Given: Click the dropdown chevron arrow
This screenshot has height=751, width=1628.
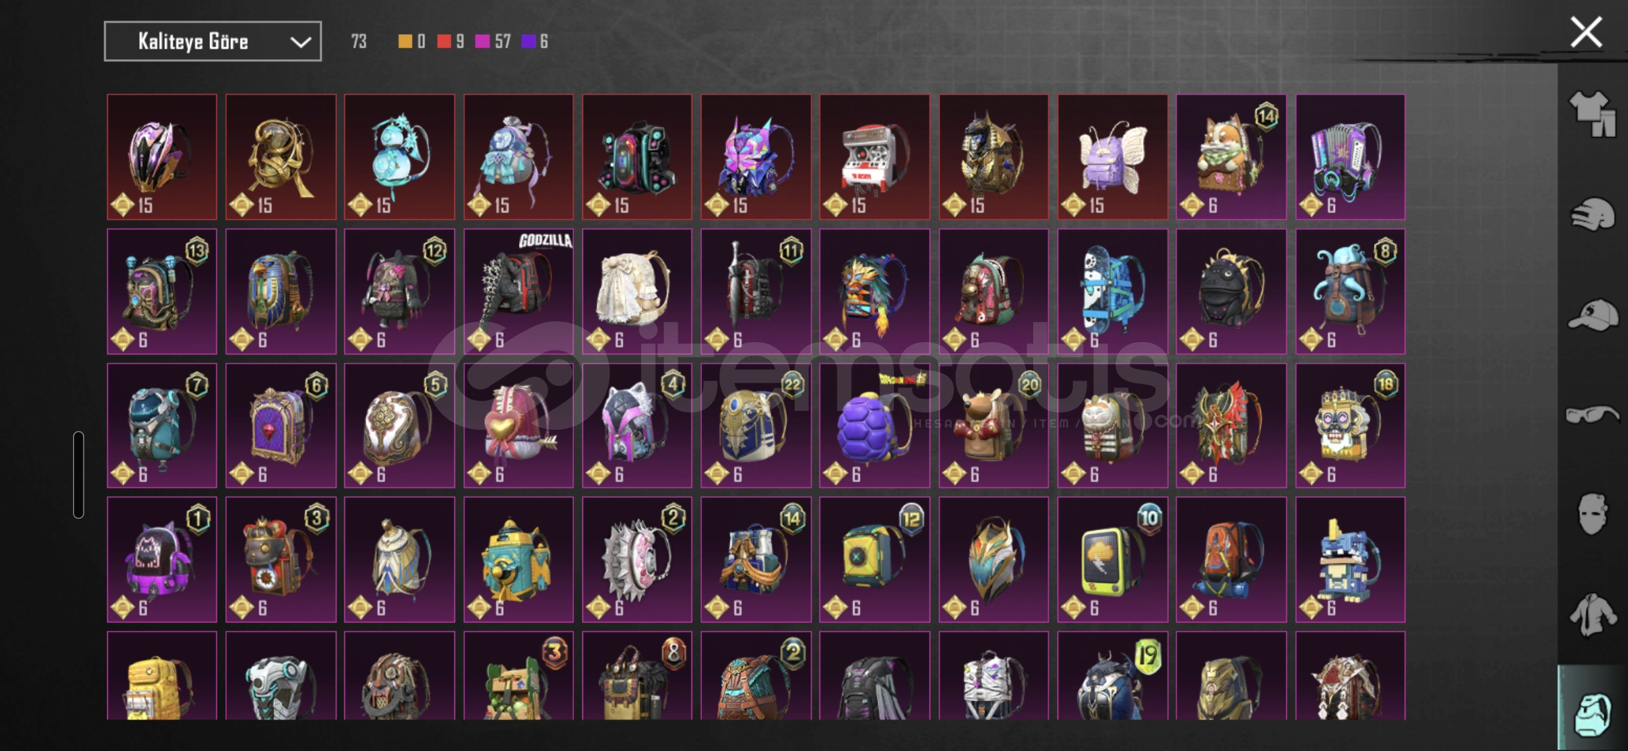Looking at the screenshot, I should 300,42.
